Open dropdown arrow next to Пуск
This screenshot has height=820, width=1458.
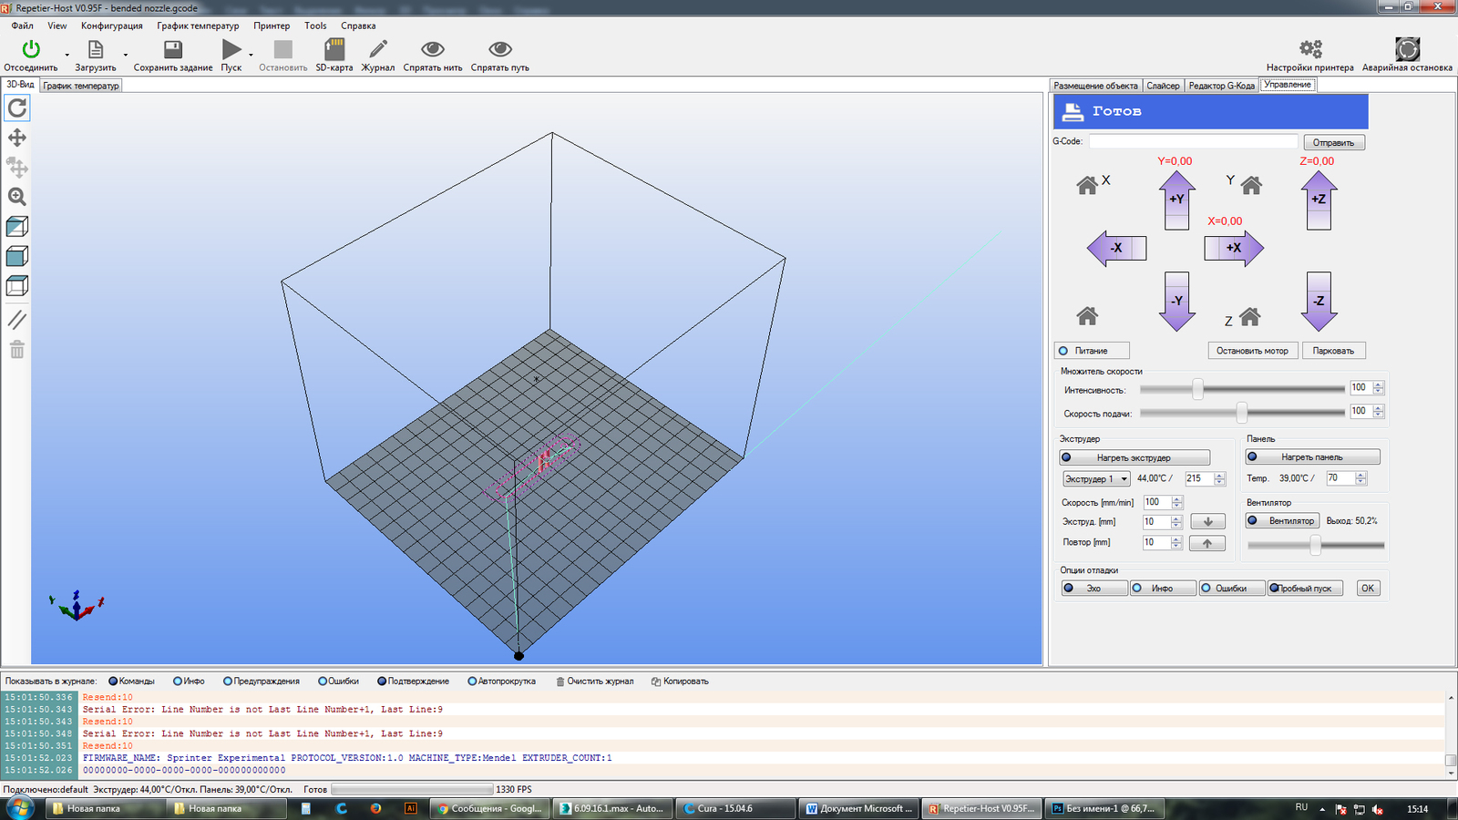click(251, 56)
